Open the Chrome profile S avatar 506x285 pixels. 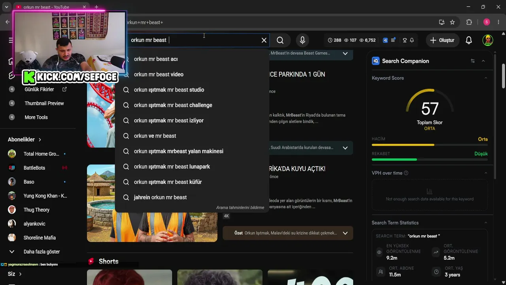pos(487,22)
